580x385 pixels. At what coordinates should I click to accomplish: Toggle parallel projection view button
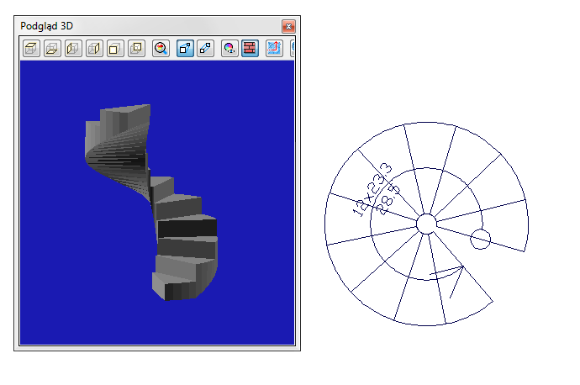[x=206, y=48]
